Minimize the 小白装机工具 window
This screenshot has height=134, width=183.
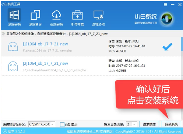pyautogui.click(x=173, y=5)
